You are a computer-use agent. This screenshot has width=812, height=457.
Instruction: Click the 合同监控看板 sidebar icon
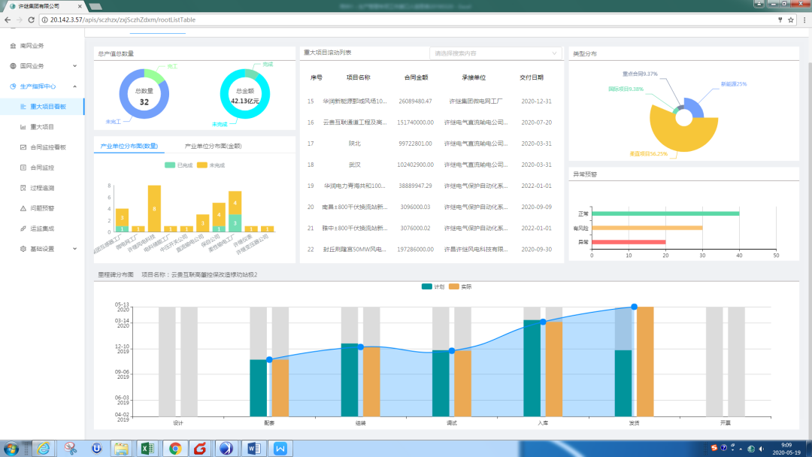pyautogui.click(x=23, y=147)
